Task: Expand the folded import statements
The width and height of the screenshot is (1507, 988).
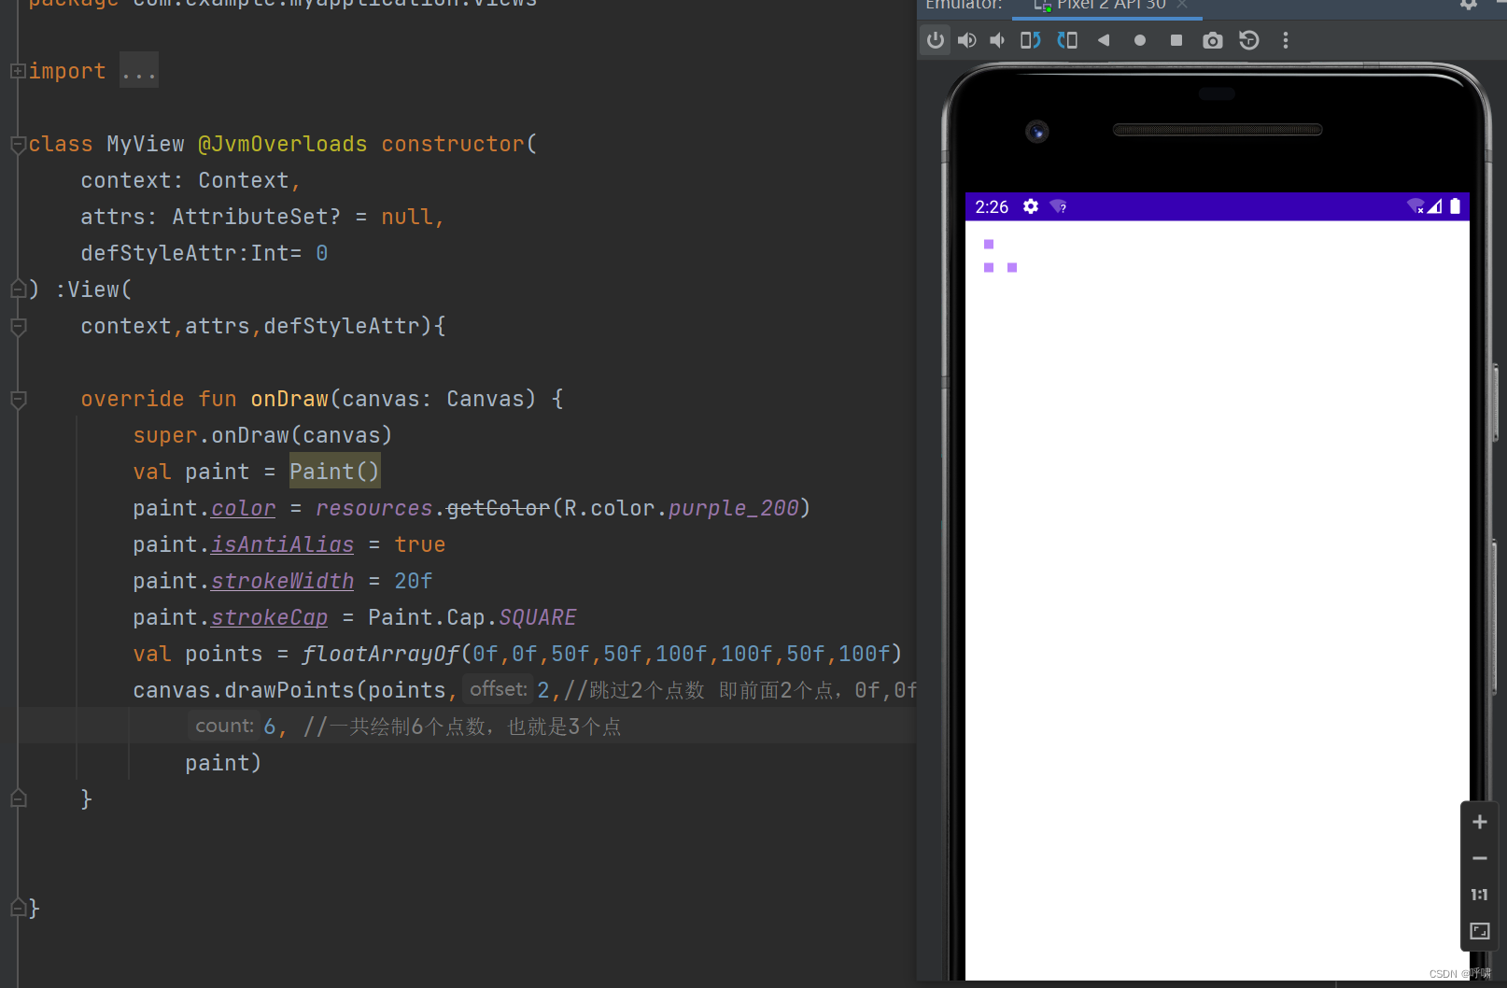Action: pos(16,70)
